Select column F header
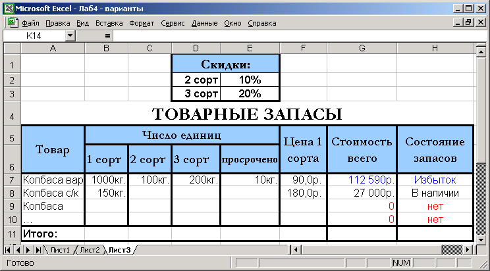This screenshot has height=271, width=490. click(x=303, y=48)
